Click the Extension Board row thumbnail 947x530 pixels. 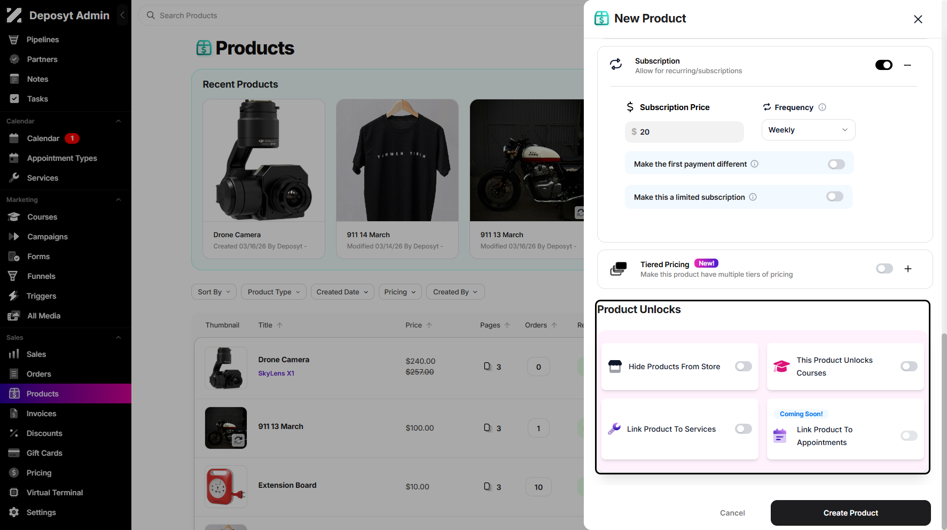(x=226, y=487)
